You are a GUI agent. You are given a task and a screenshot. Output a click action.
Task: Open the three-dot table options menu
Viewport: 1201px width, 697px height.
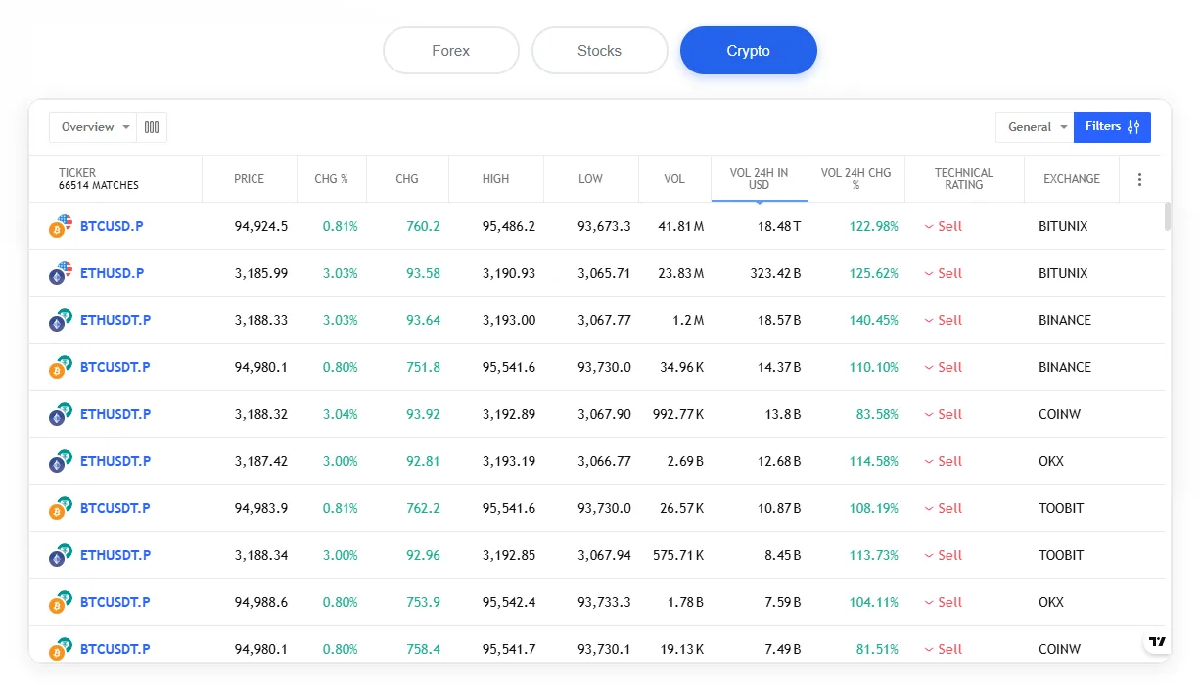[1139, 179]
